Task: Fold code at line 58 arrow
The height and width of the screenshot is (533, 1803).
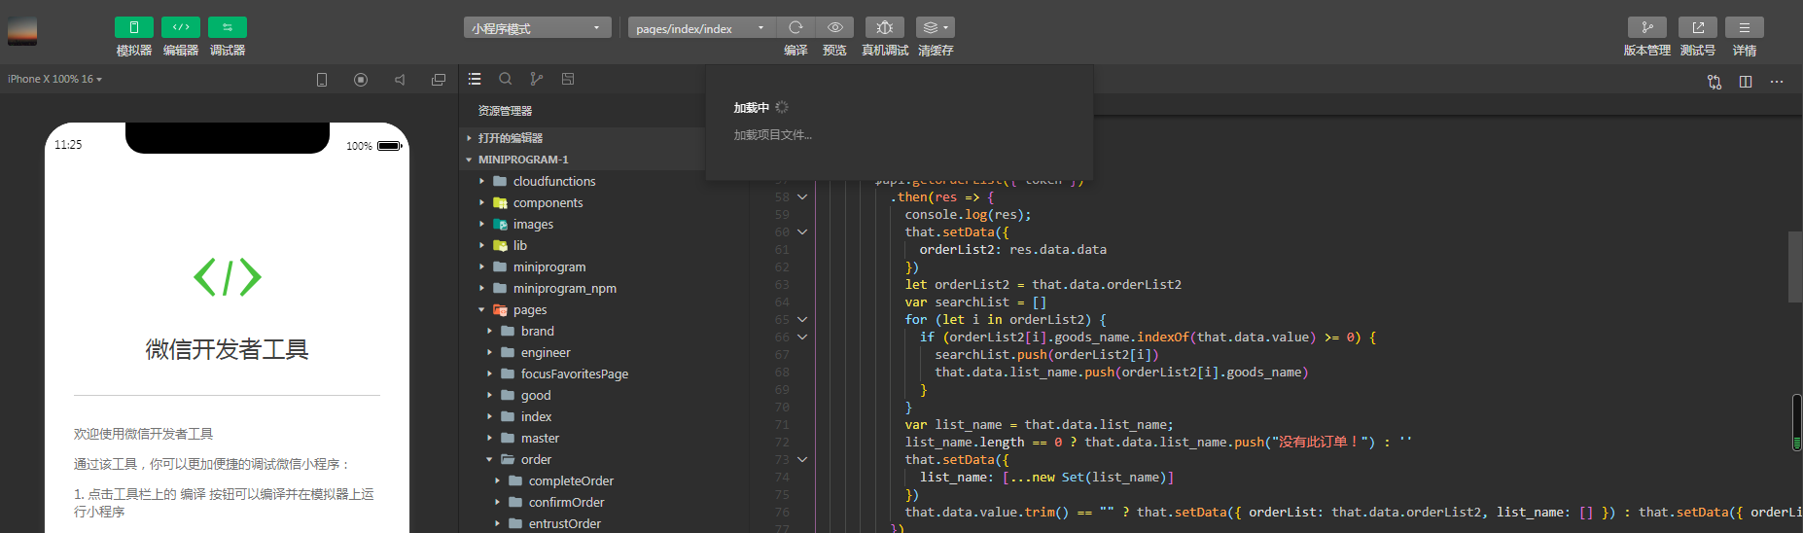Action: (802, 196)
